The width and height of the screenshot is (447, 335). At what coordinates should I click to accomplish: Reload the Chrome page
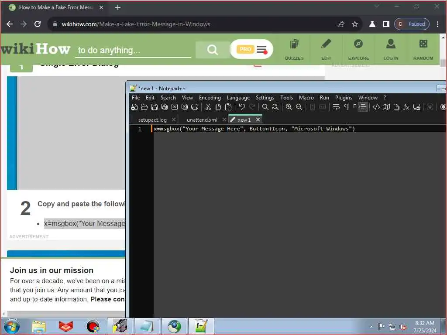38,24
